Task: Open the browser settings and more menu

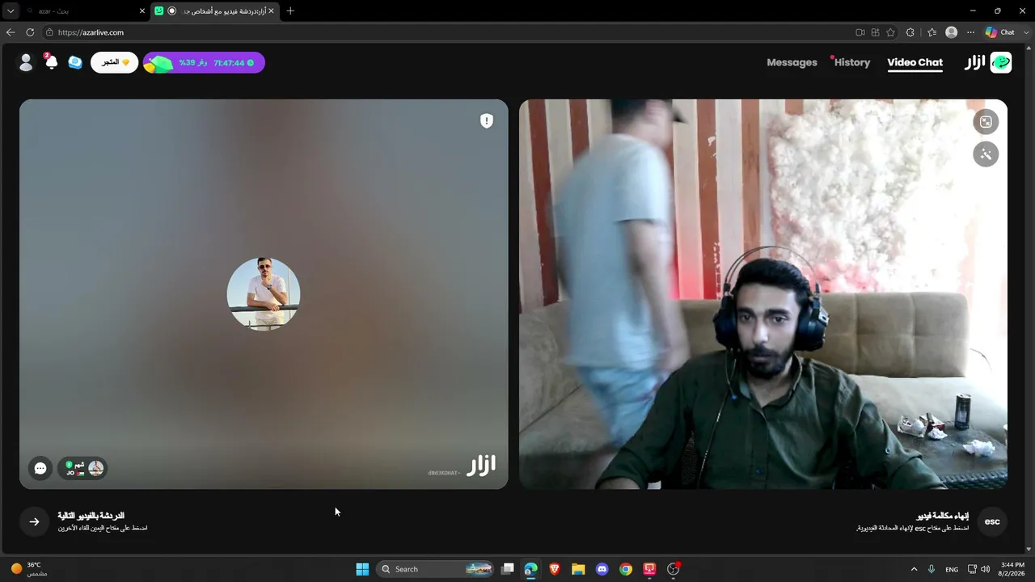Action: 971,32
